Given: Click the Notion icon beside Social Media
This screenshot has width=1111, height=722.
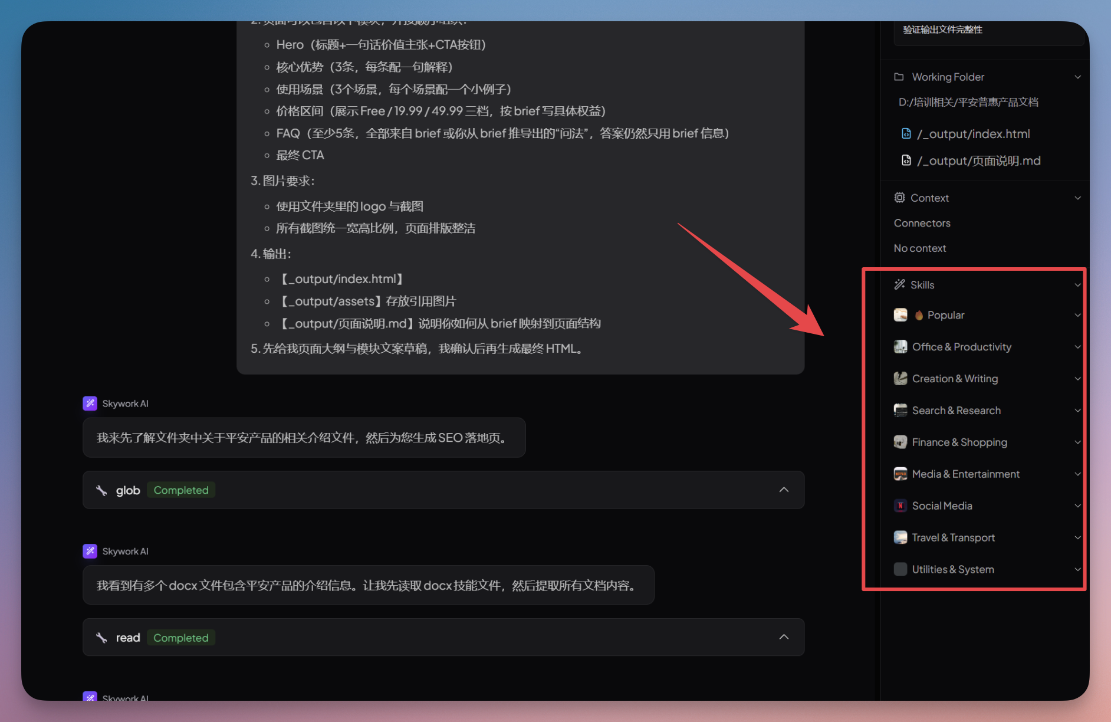Looking at the screenshot, I should tap(900, 506).
